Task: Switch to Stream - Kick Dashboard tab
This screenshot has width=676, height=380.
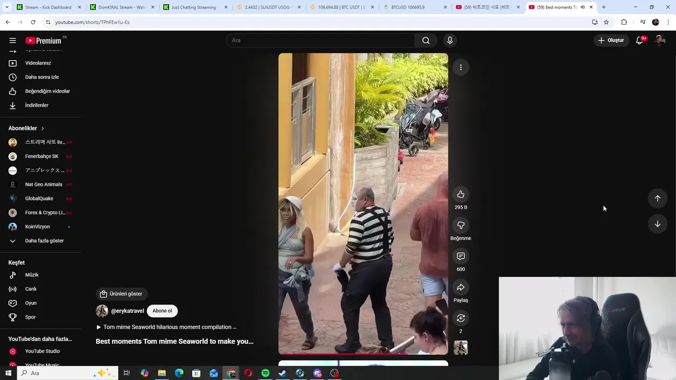Action: 48,7
